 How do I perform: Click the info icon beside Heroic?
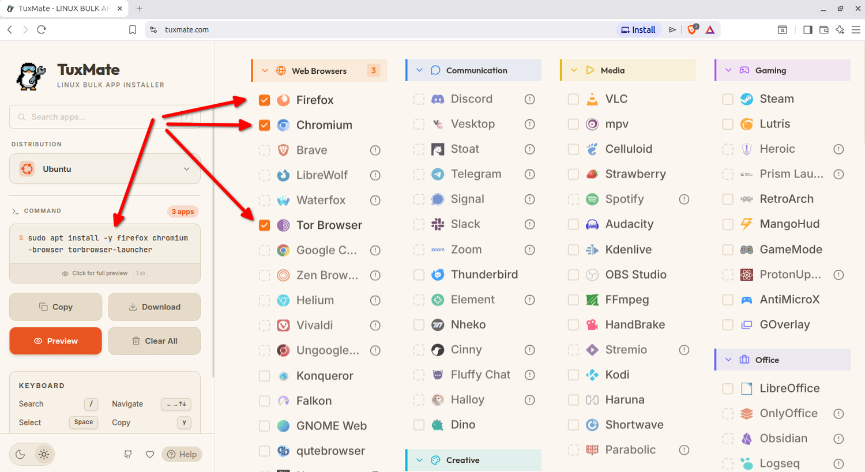coord(838,149)
